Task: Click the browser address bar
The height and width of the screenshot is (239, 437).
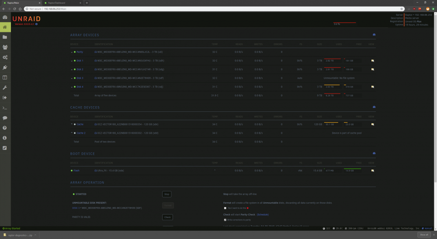Action: click(x=214, y=9)
